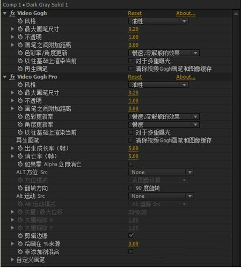Click 0.00 value of 绘画在 %来源
241x268 pixels.
coord(134,244)
